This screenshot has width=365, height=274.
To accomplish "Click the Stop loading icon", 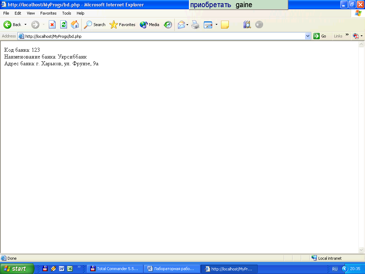I will (x=52, y=25).
